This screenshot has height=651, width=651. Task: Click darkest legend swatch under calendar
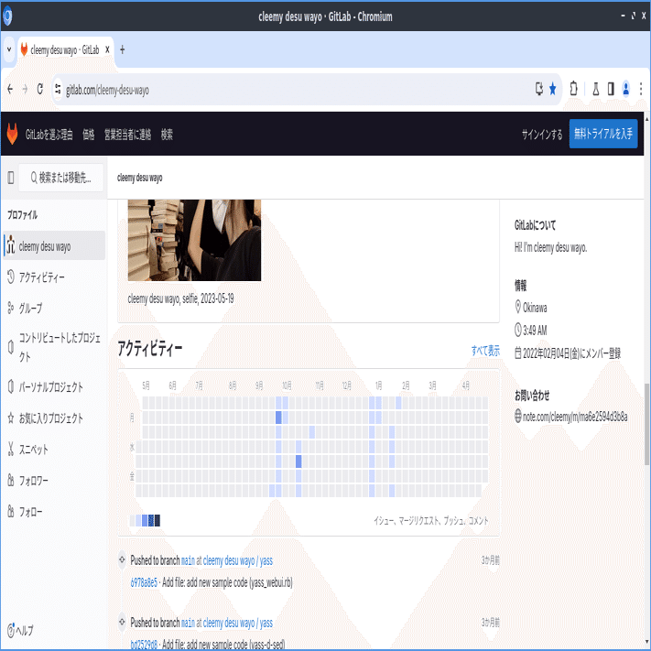click(x=157, y=520)
